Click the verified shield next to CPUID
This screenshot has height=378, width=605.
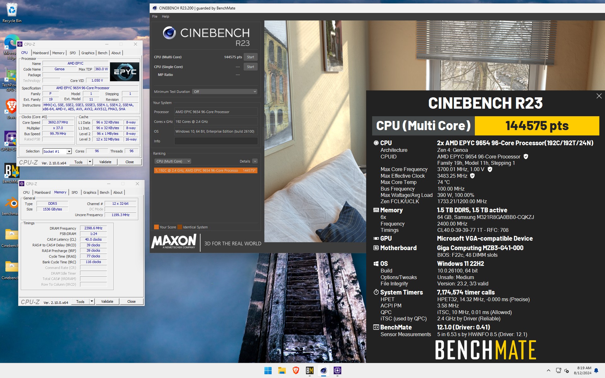coord(526,157)
